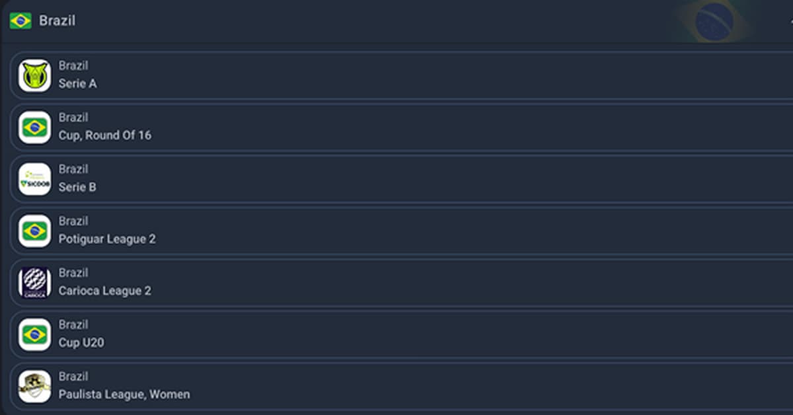Image resolution: width=793 pixels, height=415 pixels.
Task: Click the Carioca League 2 logo
Action: pos(34,283)
